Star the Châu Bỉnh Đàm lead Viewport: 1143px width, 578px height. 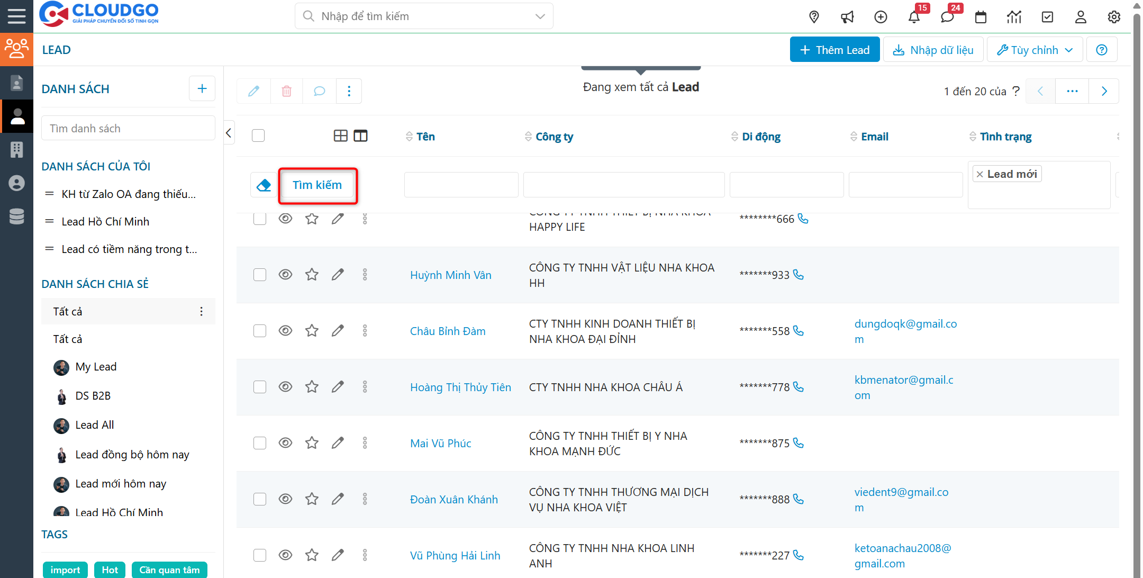click(312, 331)
